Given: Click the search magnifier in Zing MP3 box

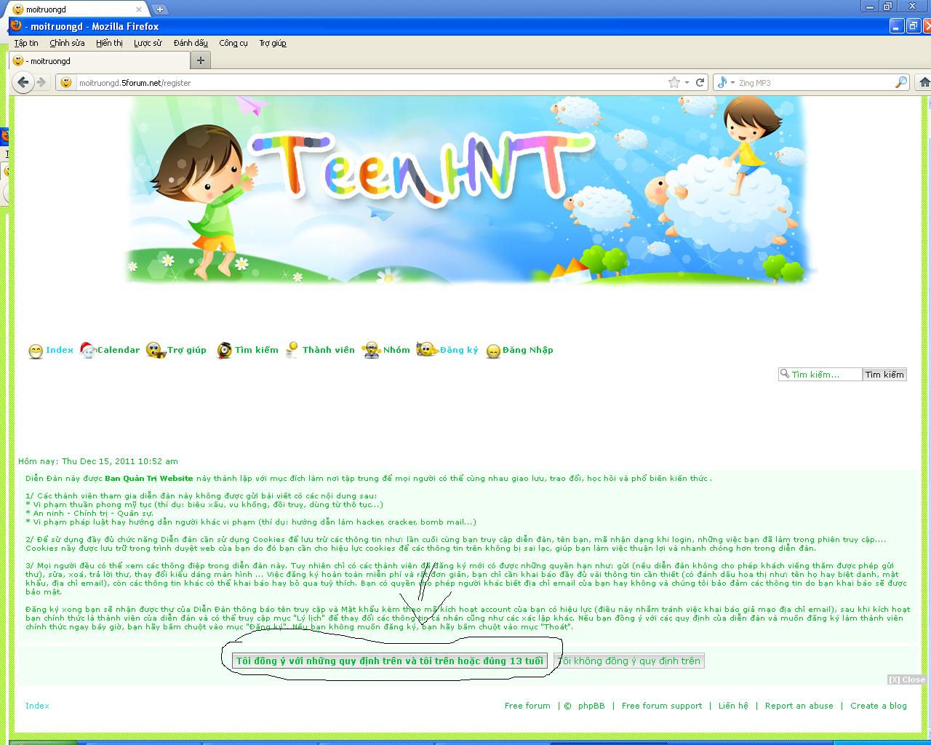Looking at the screenshot, I should click(x=900, y=82).
